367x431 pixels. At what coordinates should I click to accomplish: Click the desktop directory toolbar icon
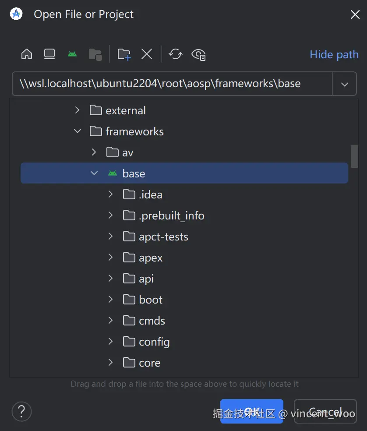(49, 54)
